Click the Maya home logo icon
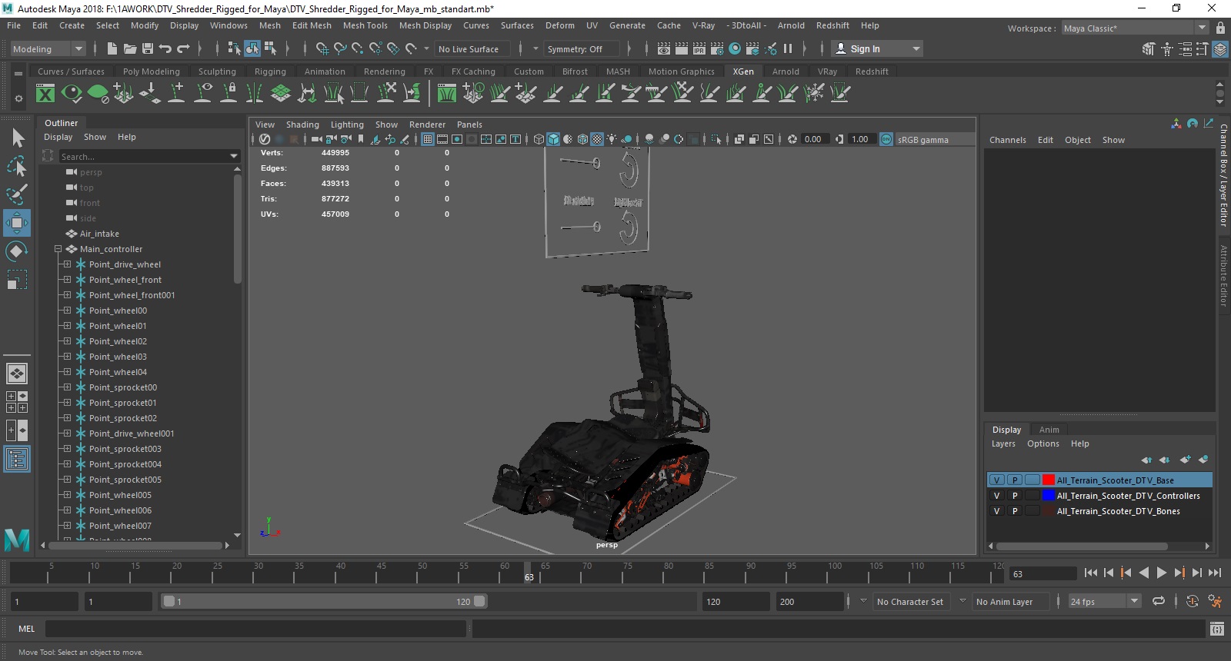This screenshot has height=661, width=1231. point(17,540)
